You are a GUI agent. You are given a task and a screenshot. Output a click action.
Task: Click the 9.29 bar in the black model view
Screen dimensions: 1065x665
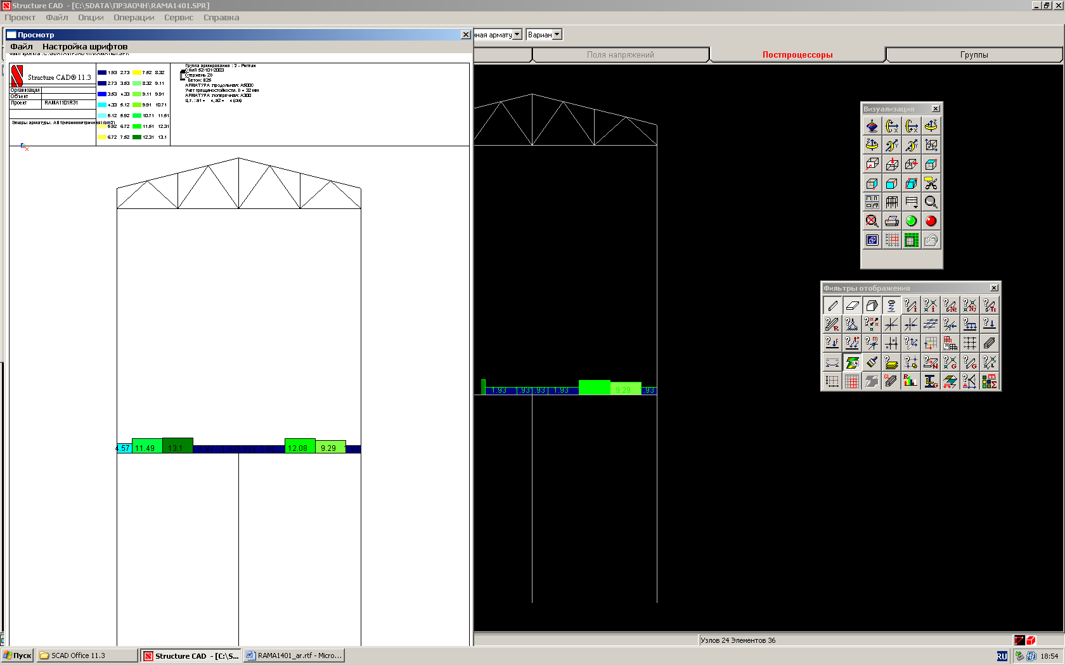coord(626,388)
